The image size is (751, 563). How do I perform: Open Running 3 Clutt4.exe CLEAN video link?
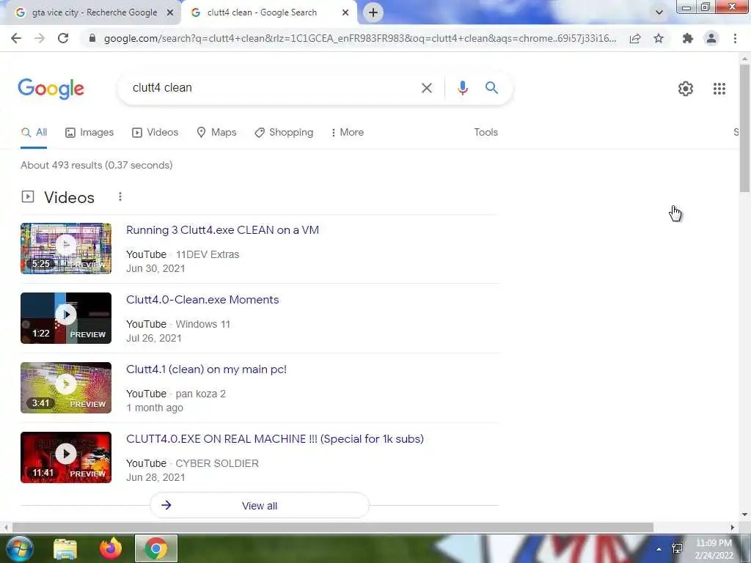222,229
